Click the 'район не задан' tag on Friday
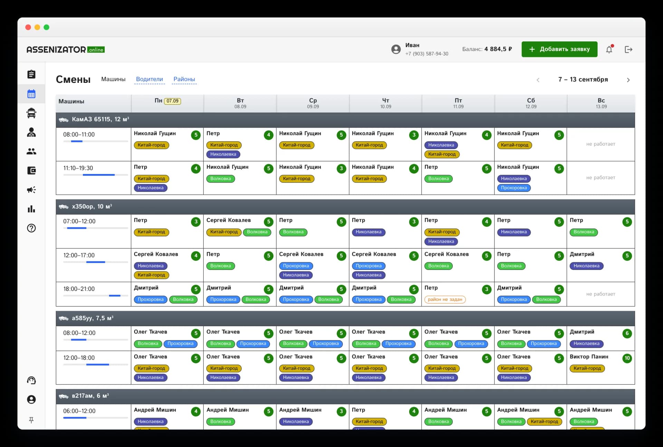Screen dimensions: 663x447 click(x=445, y=300)
